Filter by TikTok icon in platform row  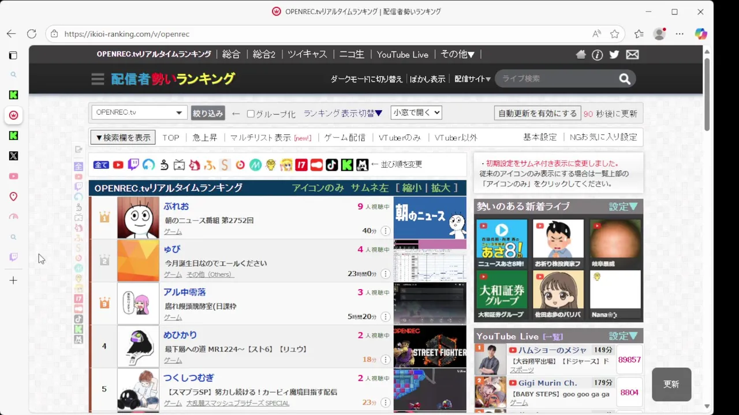331,165
